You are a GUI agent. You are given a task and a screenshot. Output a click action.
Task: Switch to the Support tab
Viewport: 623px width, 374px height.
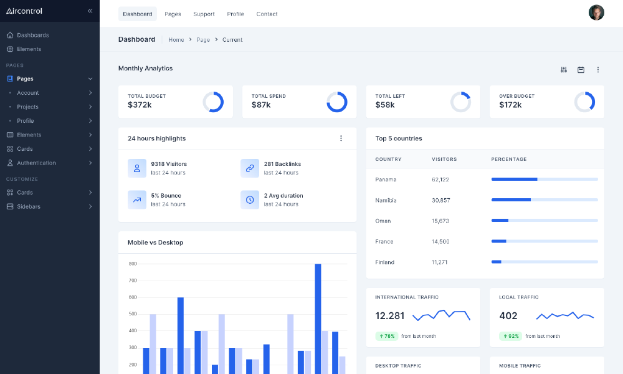click(x=204, y=14)
